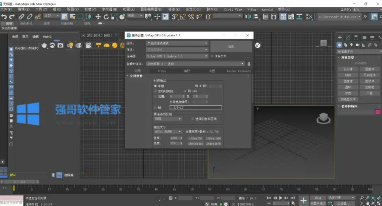Screen dimensions: 382x206
Task: Open the Schematic View icon
Action: 299,17
